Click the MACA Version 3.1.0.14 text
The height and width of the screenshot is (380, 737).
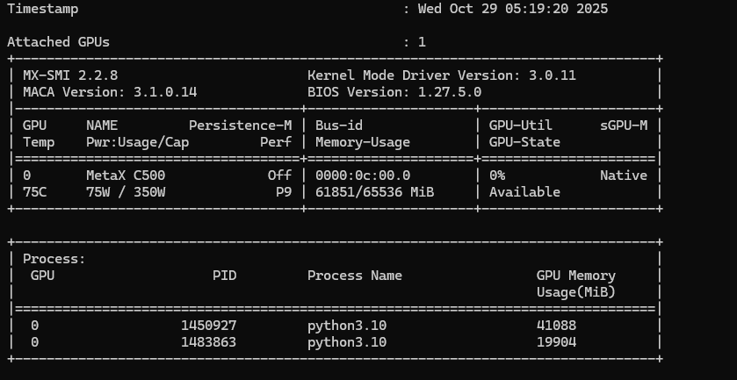pyautogui.click(x=110, y=92)
